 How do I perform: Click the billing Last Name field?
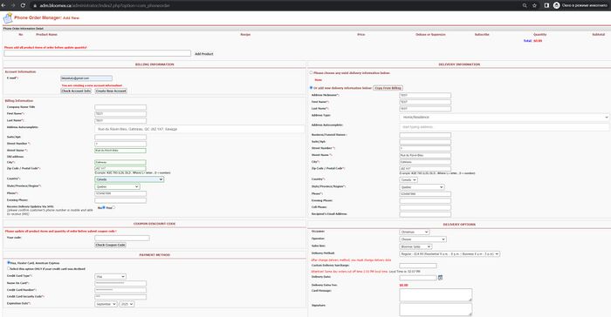tap(120, 120)
